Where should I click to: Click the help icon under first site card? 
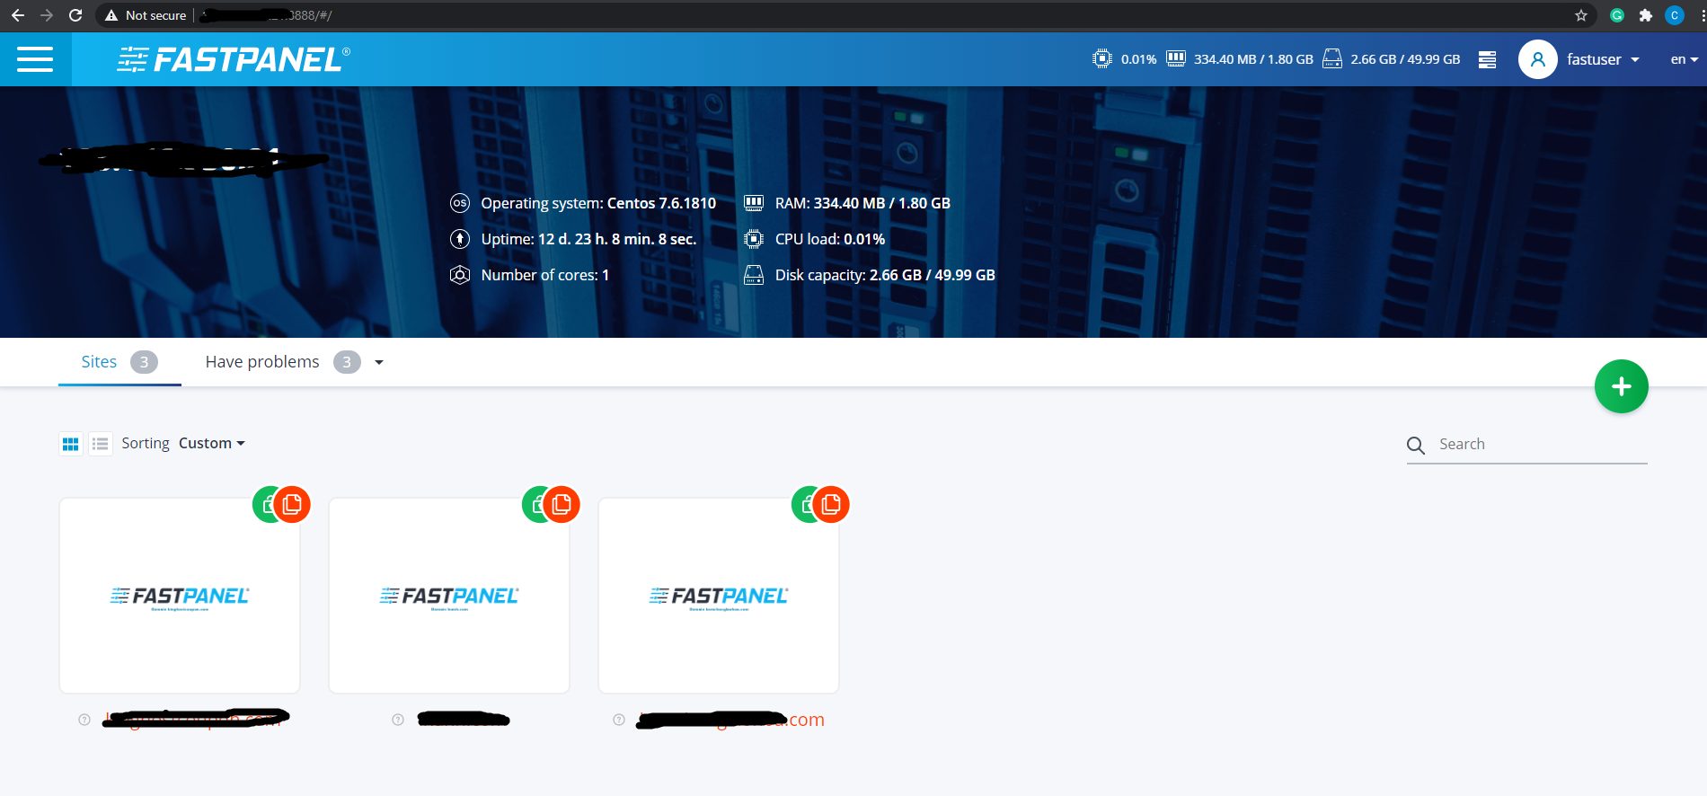coord(84,720)
